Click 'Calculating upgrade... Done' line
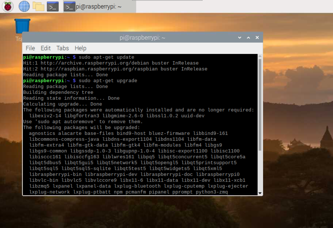 [63, 104]
